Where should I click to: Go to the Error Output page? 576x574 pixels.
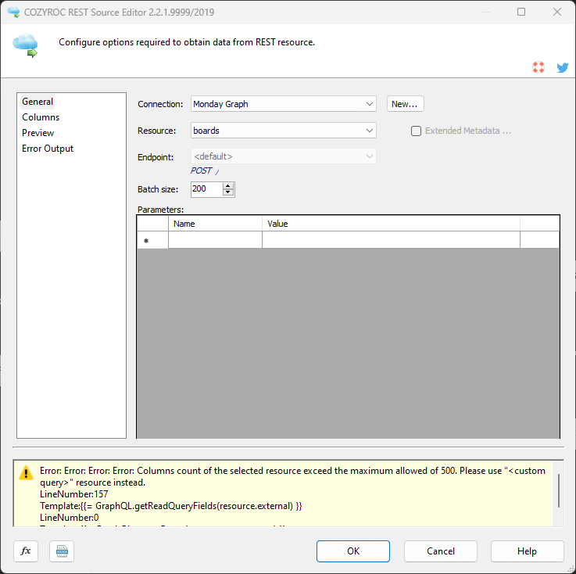pos(48,149)
